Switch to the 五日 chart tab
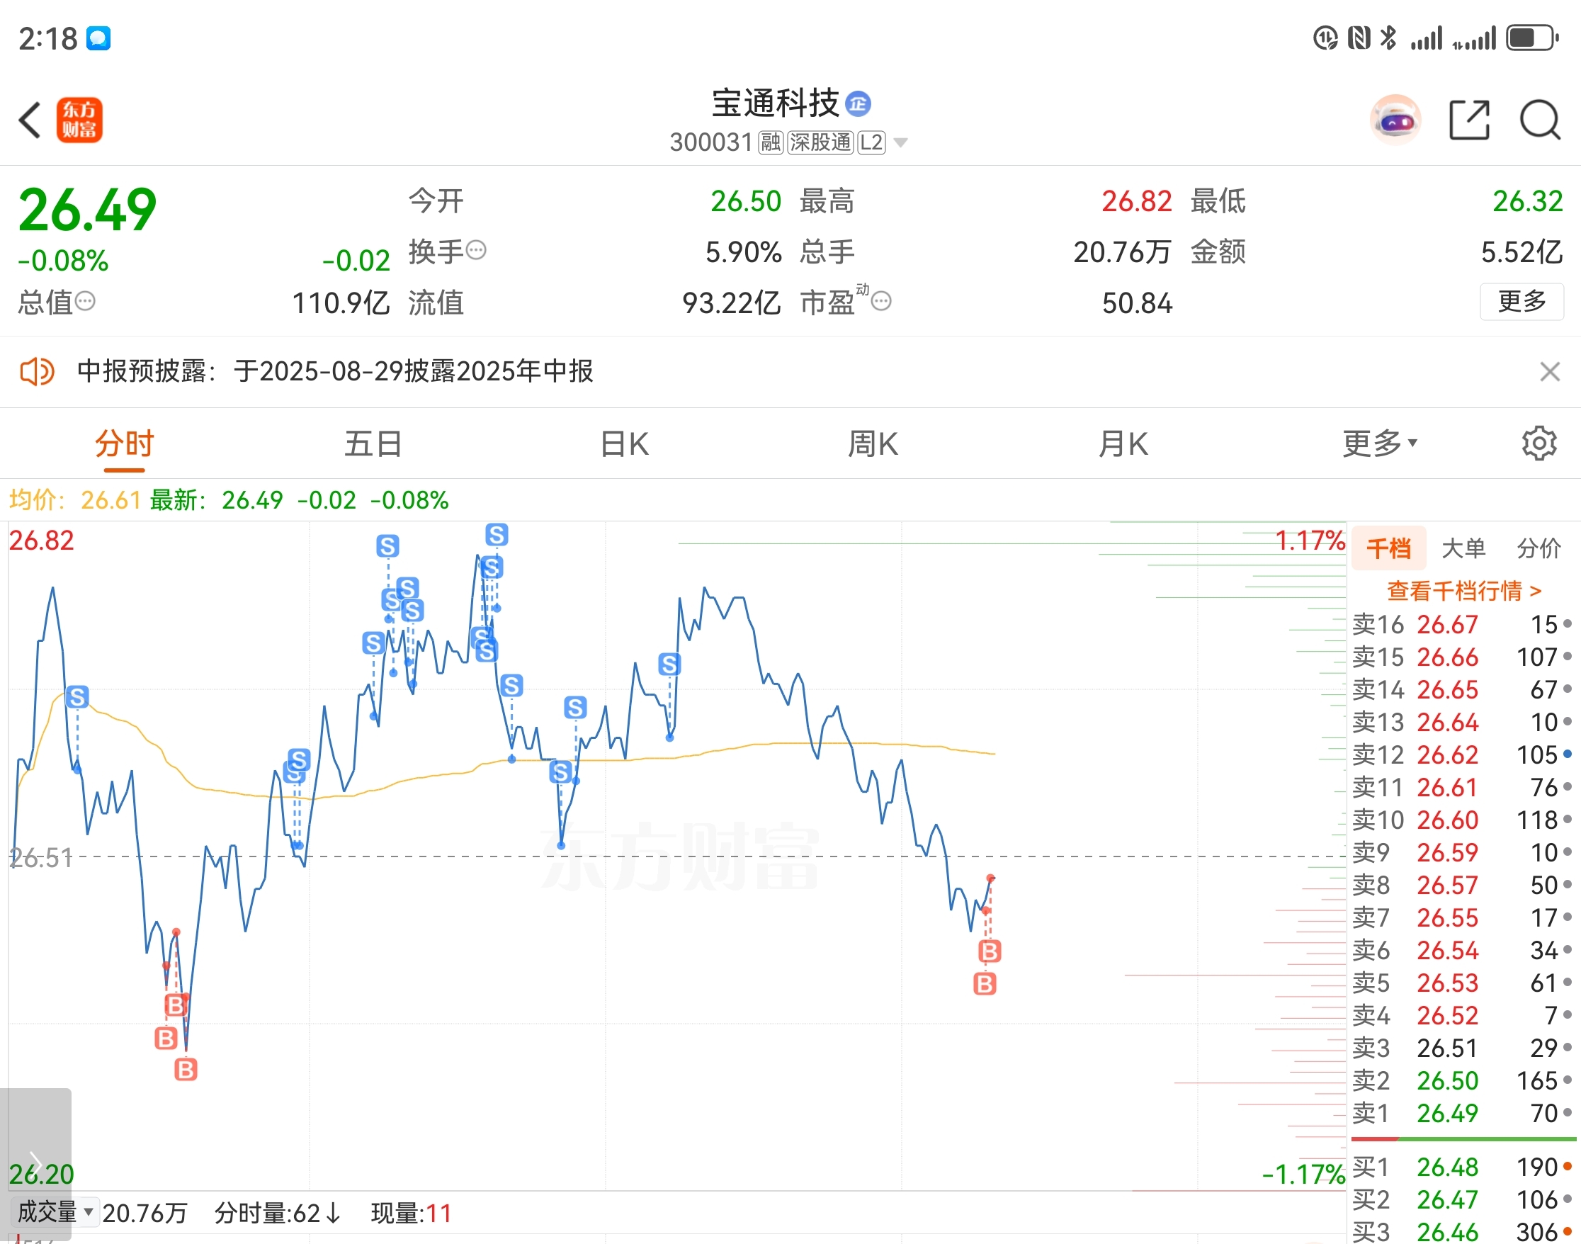 point(373,443)
